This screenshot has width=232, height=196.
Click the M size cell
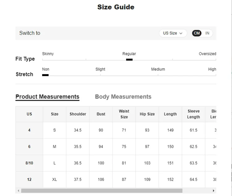[x=54, y=147]
